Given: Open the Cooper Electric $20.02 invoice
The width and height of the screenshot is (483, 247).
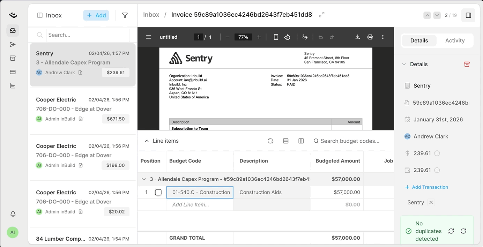Looking at the screenshot, I should pos(83,204).
